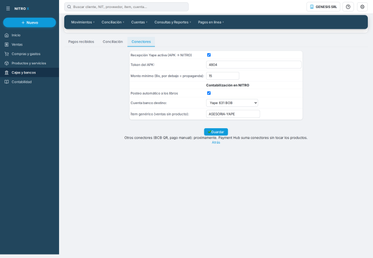Expand the Consultas y Reportes menu

(173, 22)
